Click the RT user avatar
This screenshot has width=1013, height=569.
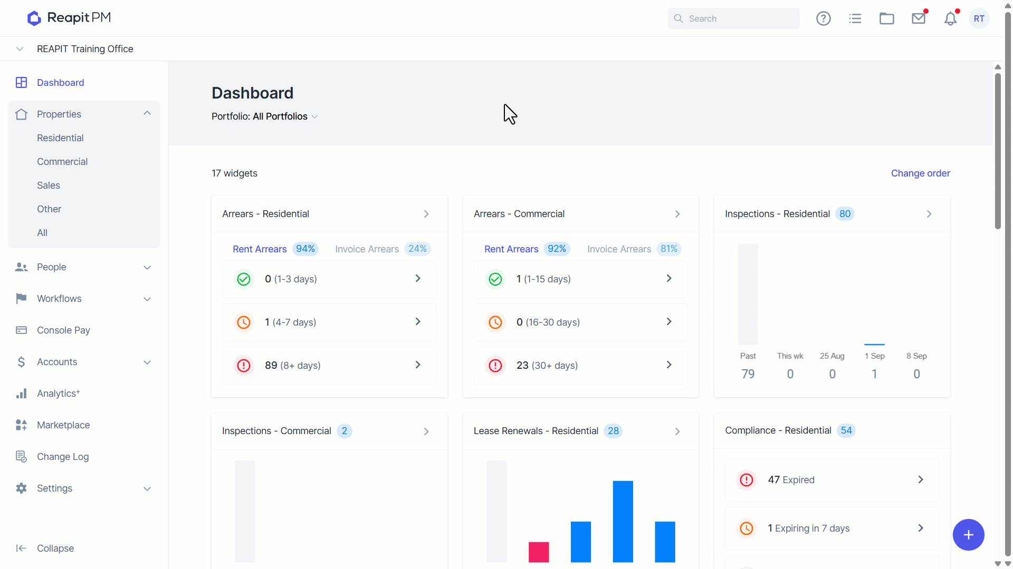point(979,18)
